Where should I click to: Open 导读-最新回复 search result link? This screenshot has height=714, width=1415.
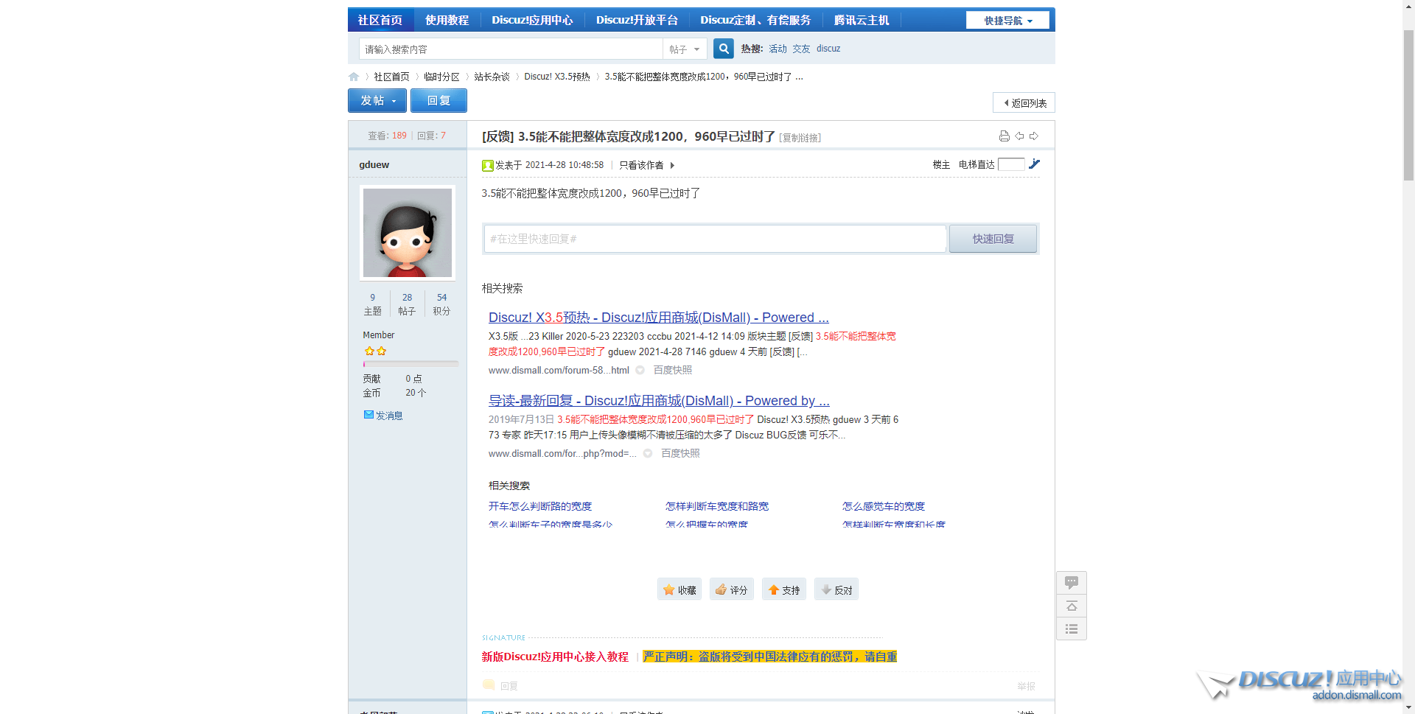point(659,401)
